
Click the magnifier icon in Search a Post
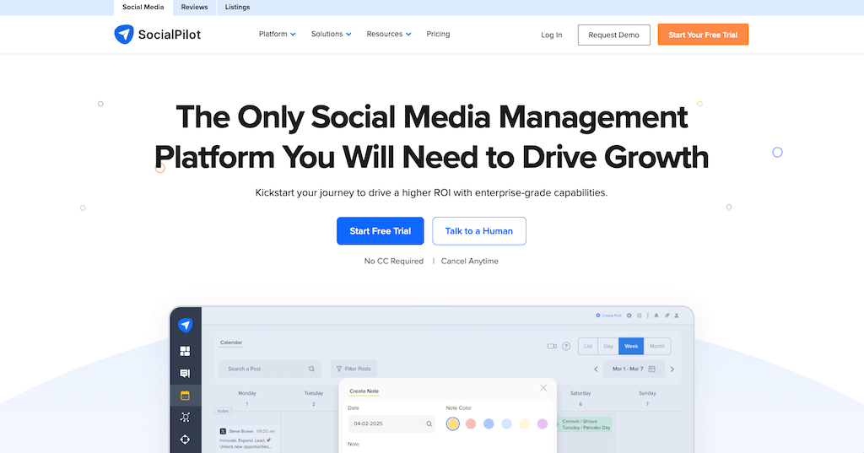311,369
